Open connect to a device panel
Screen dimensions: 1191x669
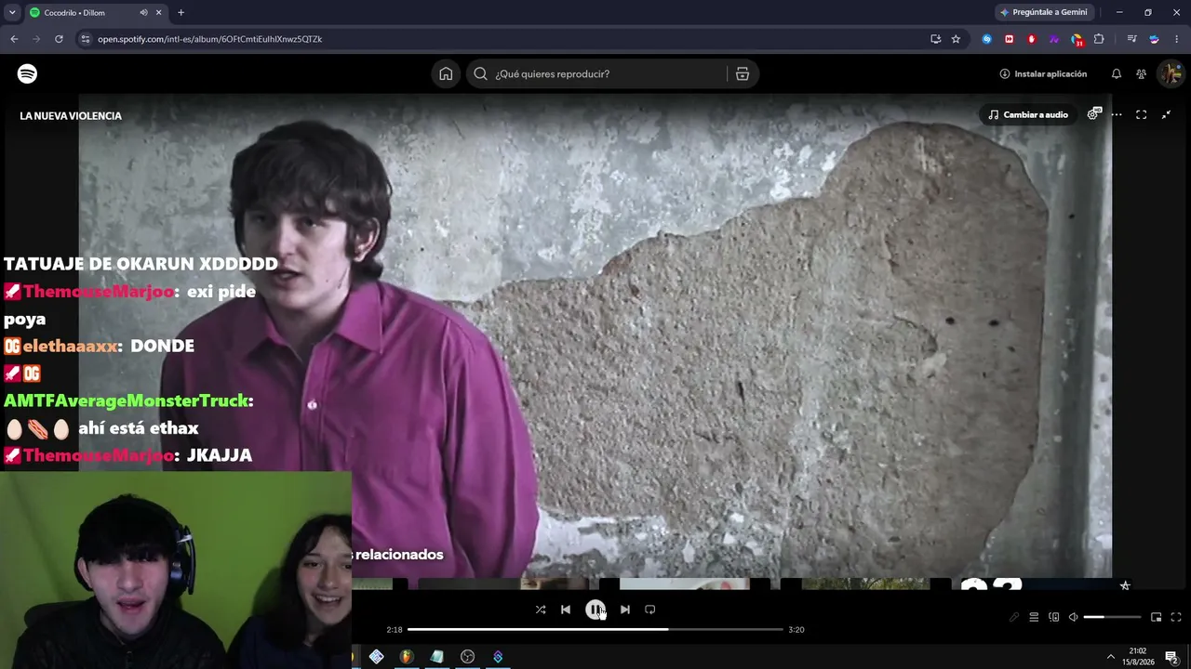tap(1053, 617)
